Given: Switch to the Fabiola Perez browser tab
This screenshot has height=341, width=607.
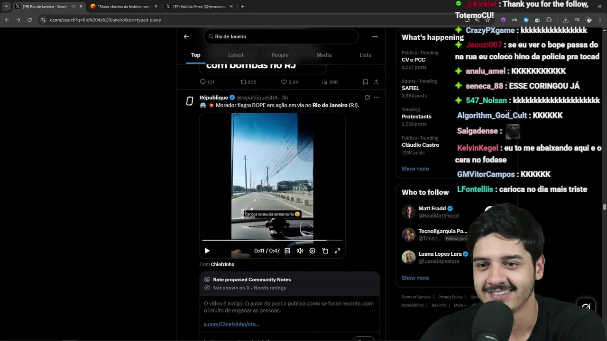Looking at the screenshot, I should pyautogui.click(x=199, y=7).
